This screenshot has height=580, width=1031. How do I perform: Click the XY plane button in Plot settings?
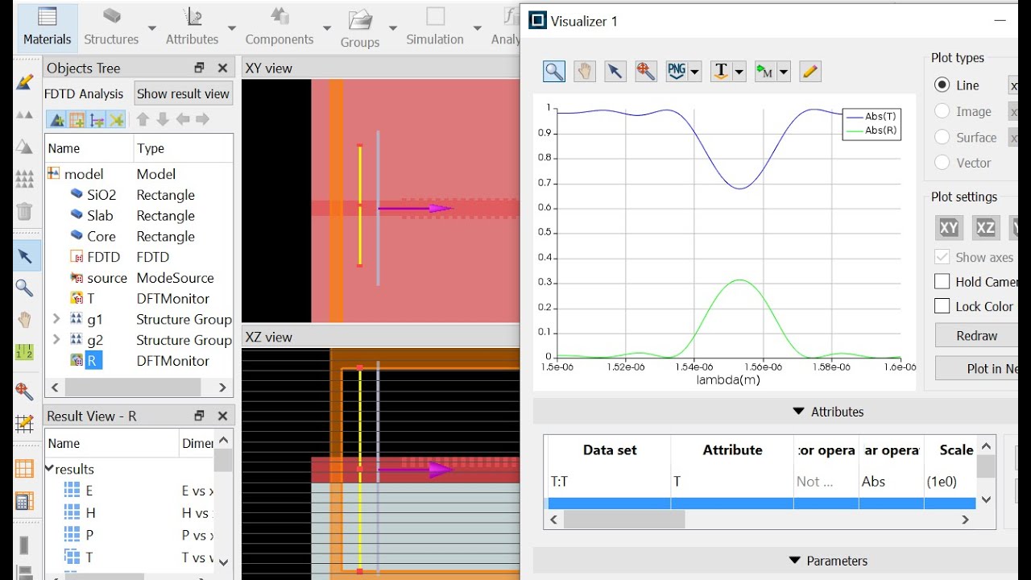(x=949, y=228)
